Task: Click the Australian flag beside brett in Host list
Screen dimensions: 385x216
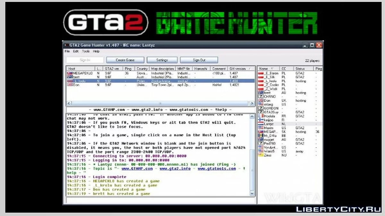Action: pyautogui.click(x=70, y=77)
